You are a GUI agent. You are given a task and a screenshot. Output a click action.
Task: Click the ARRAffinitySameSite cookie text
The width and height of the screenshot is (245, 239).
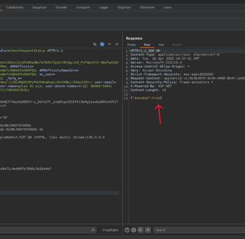point(59,71)
